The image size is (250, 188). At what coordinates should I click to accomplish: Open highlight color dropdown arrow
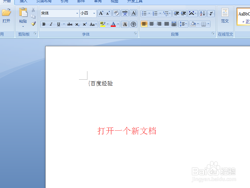(x=108, y=24)
